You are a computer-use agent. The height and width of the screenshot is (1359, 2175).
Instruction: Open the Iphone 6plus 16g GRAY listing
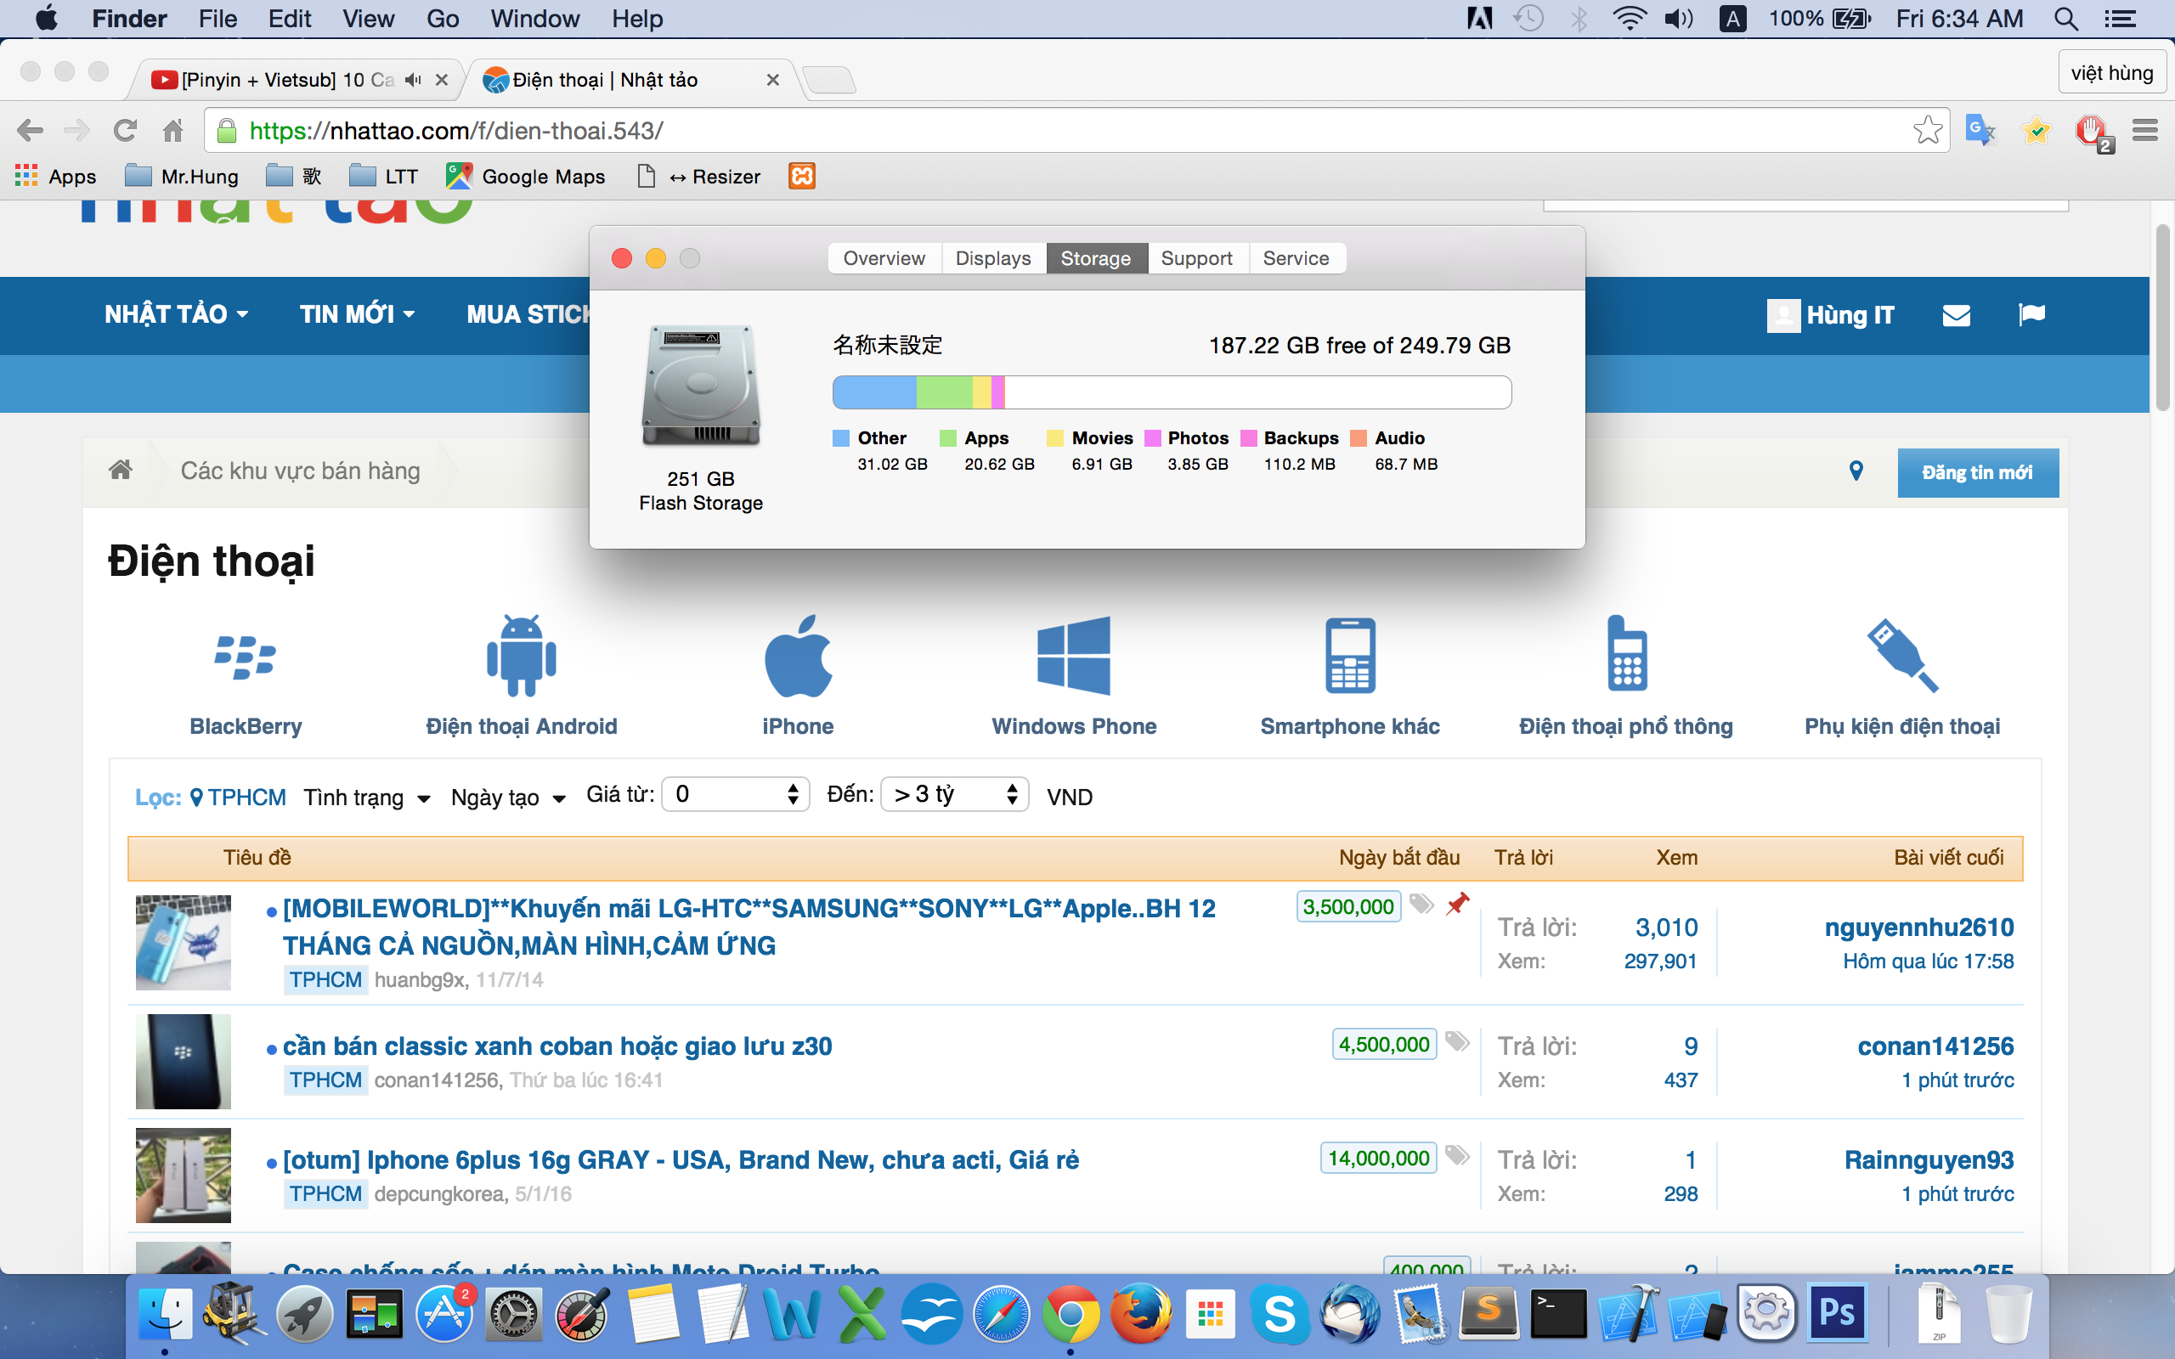pos(681,1159)
